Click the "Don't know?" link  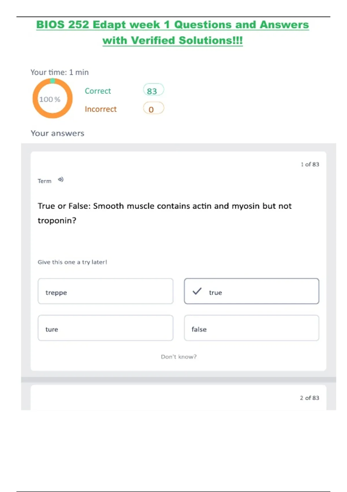tap(179, 357)
